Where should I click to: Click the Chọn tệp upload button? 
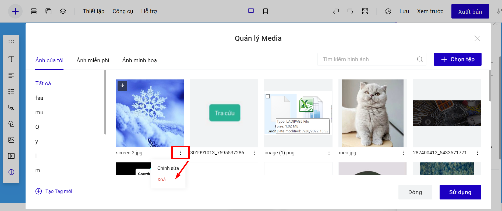[x=457, y=59]
